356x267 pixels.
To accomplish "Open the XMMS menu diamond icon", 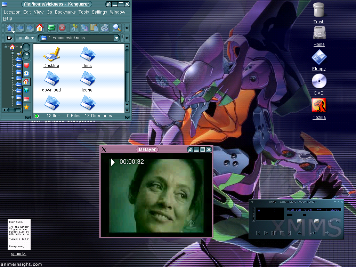I will tap(252, 202).
